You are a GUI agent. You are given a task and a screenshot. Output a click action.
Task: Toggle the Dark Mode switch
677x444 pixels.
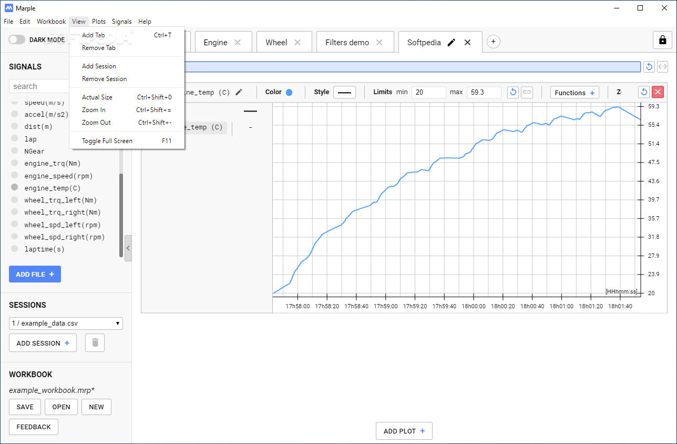pos(17,39)
